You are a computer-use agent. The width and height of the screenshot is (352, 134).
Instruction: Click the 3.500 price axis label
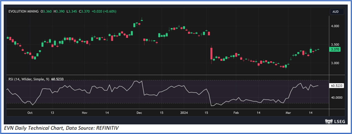[335, 44]
